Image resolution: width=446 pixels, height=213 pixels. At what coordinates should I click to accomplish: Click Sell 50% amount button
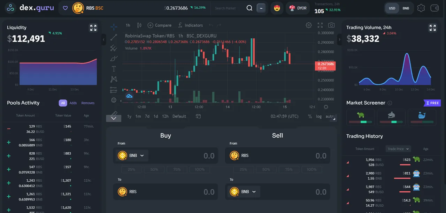coord(266,169)
